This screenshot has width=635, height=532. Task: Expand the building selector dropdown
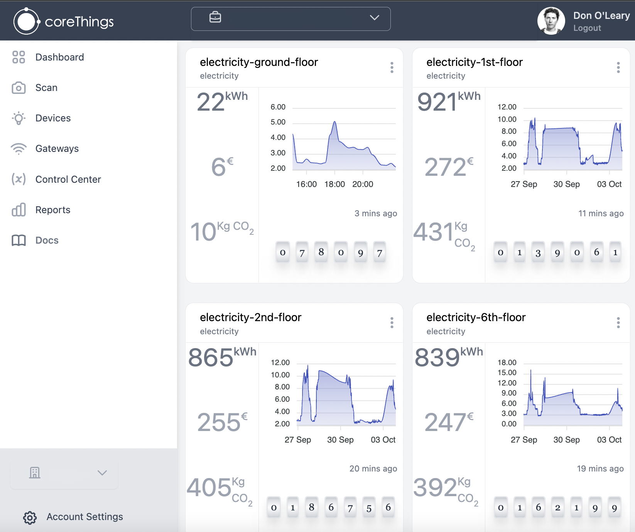click(x=64, y=473)
